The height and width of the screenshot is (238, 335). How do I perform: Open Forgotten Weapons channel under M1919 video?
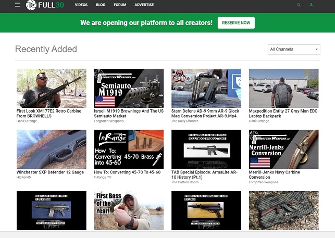109,121
